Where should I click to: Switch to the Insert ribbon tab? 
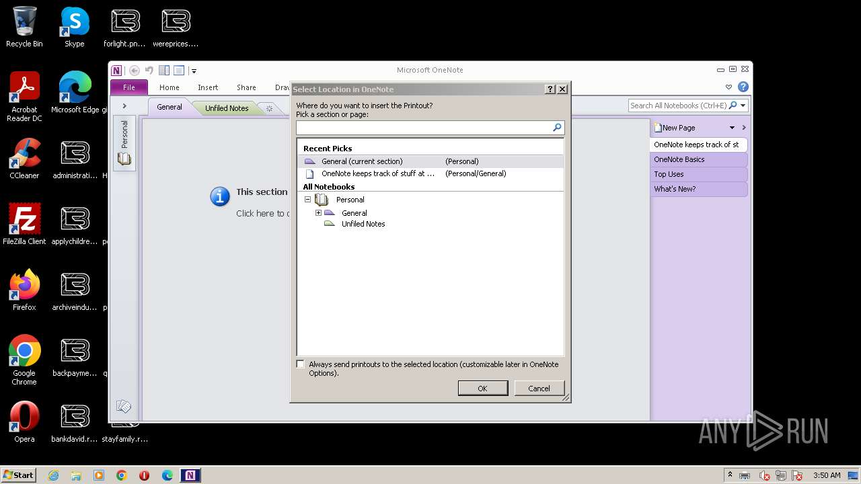(x=208, y=87)
